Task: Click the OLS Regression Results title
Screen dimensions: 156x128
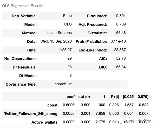Action: tap(23, 6)
